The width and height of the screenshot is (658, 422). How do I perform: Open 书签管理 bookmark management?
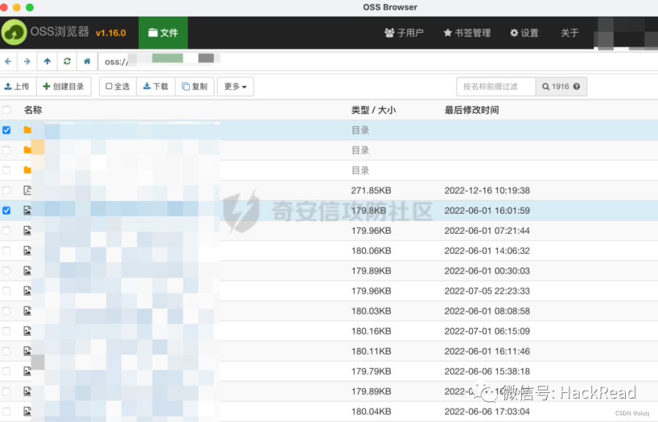(467, 33)
